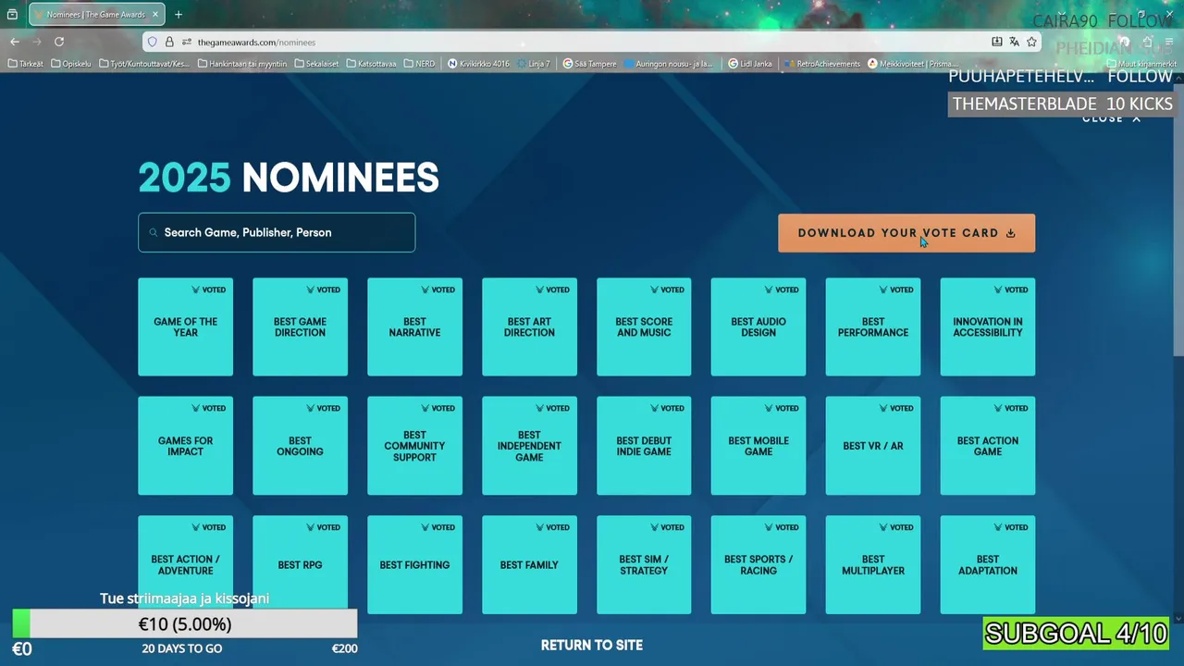Viewport: 1184px width, 666px height.
Task: Open Best Audio Design category
Action: coord(758,327)
